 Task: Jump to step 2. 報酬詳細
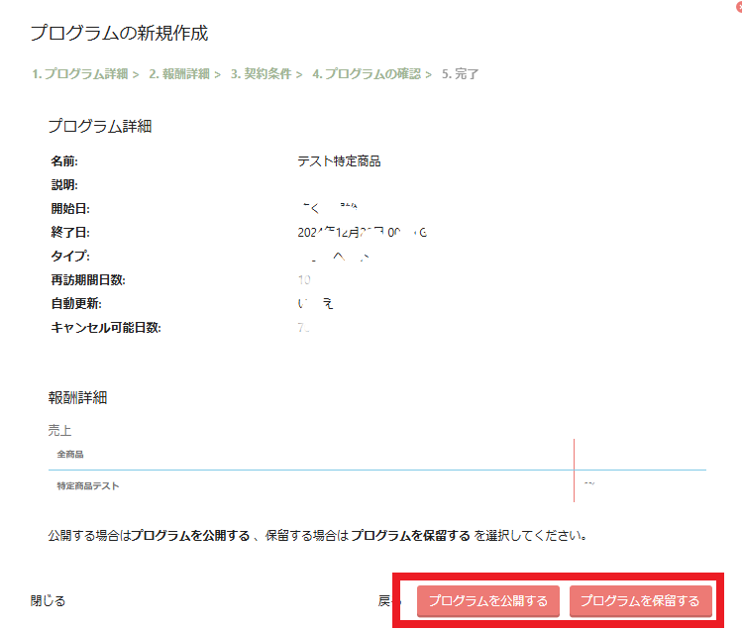click(x=178, y=74)
